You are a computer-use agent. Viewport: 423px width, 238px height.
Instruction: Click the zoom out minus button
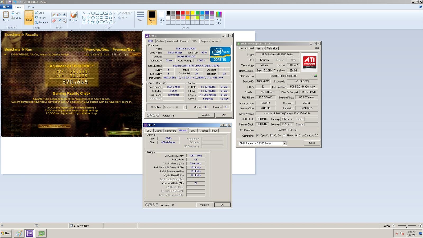pos(393,226)
